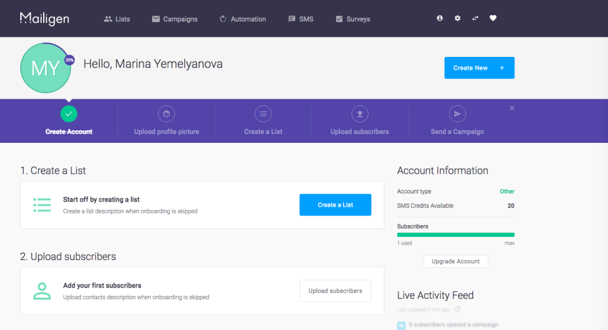Image resolution: width=608 pixels, height=330 pixels.
Task: Click the switch arrows icon in header
Action: click(x=476, y=18)
